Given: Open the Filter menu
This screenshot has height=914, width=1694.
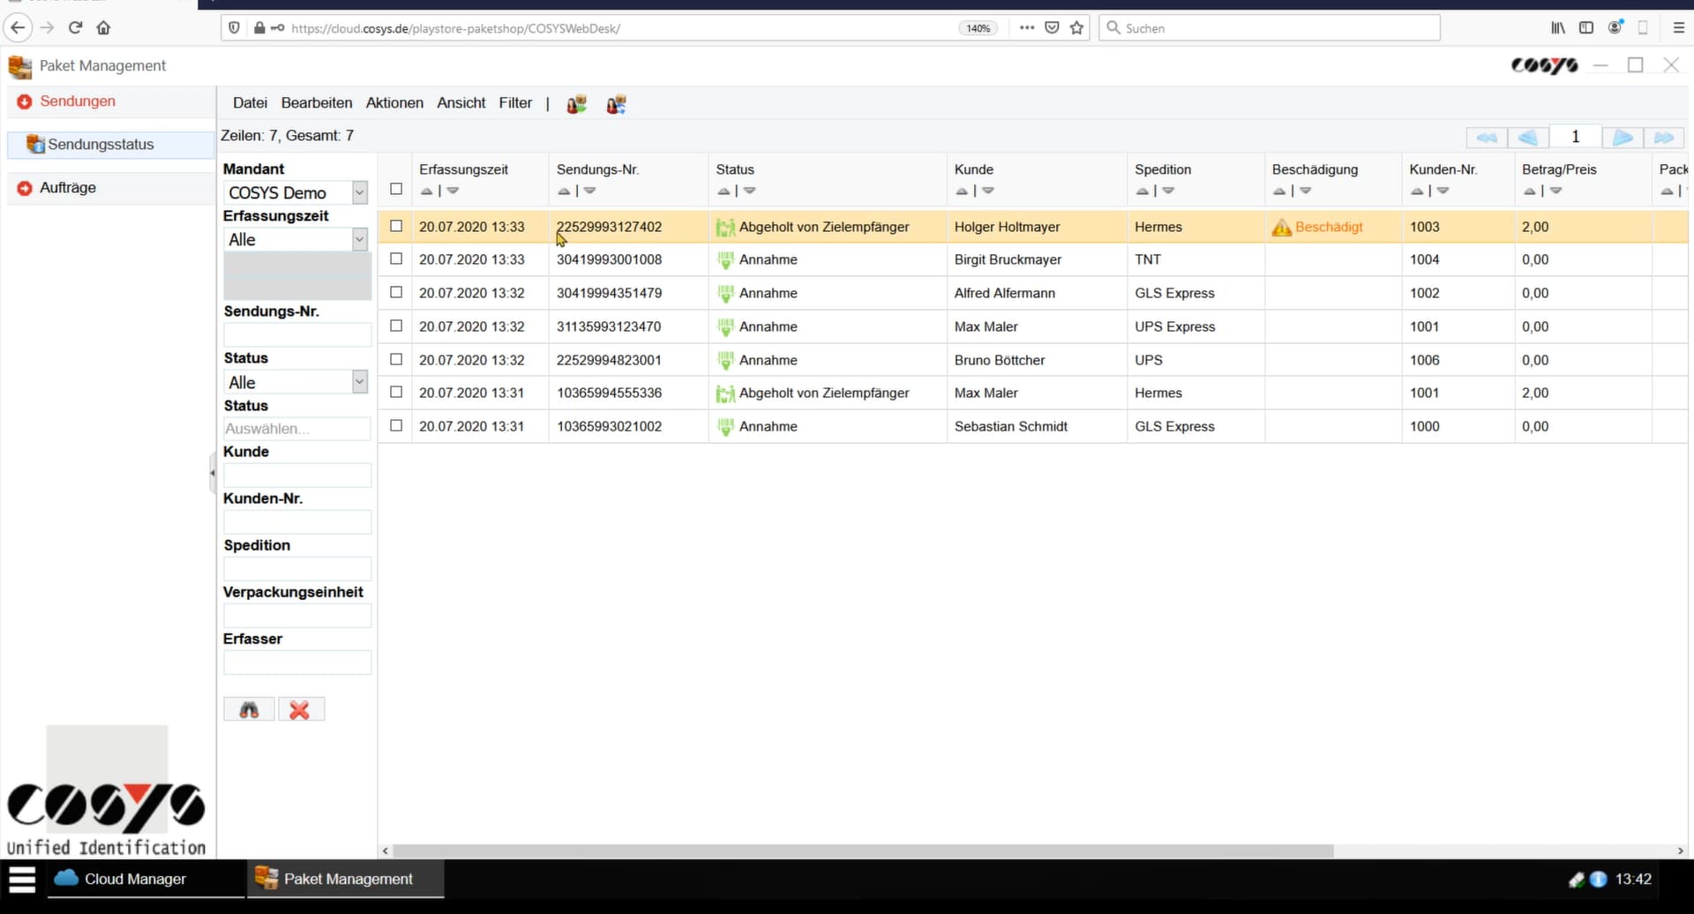Looking at the screenshot, I should point(515,103).
